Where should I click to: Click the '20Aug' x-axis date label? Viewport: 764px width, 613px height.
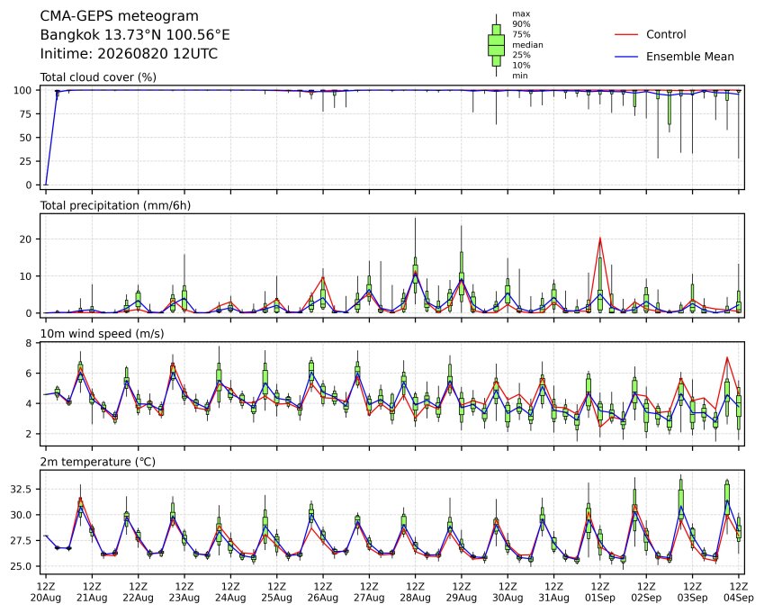46,598
